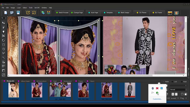
Task: Click the Bluetooth tray icon
Action: [153, 88]
